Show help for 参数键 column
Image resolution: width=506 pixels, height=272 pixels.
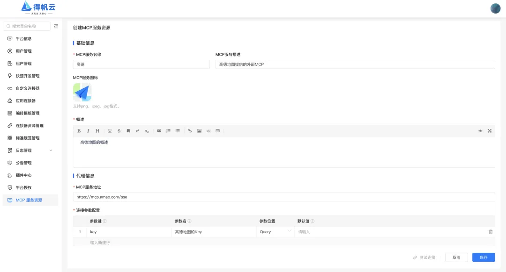(104, 221)
